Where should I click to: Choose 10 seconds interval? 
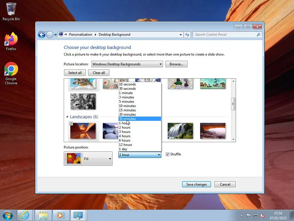(140, 84)
